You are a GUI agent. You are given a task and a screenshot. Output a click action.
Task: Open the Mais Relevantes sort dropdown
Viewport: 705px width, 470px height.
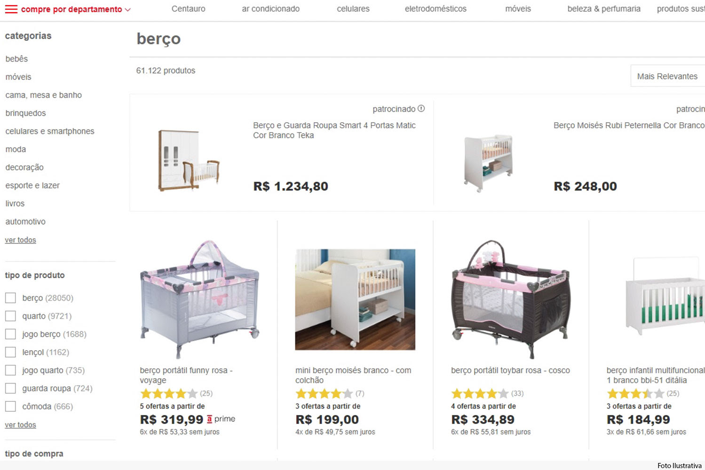pos(667,76)
